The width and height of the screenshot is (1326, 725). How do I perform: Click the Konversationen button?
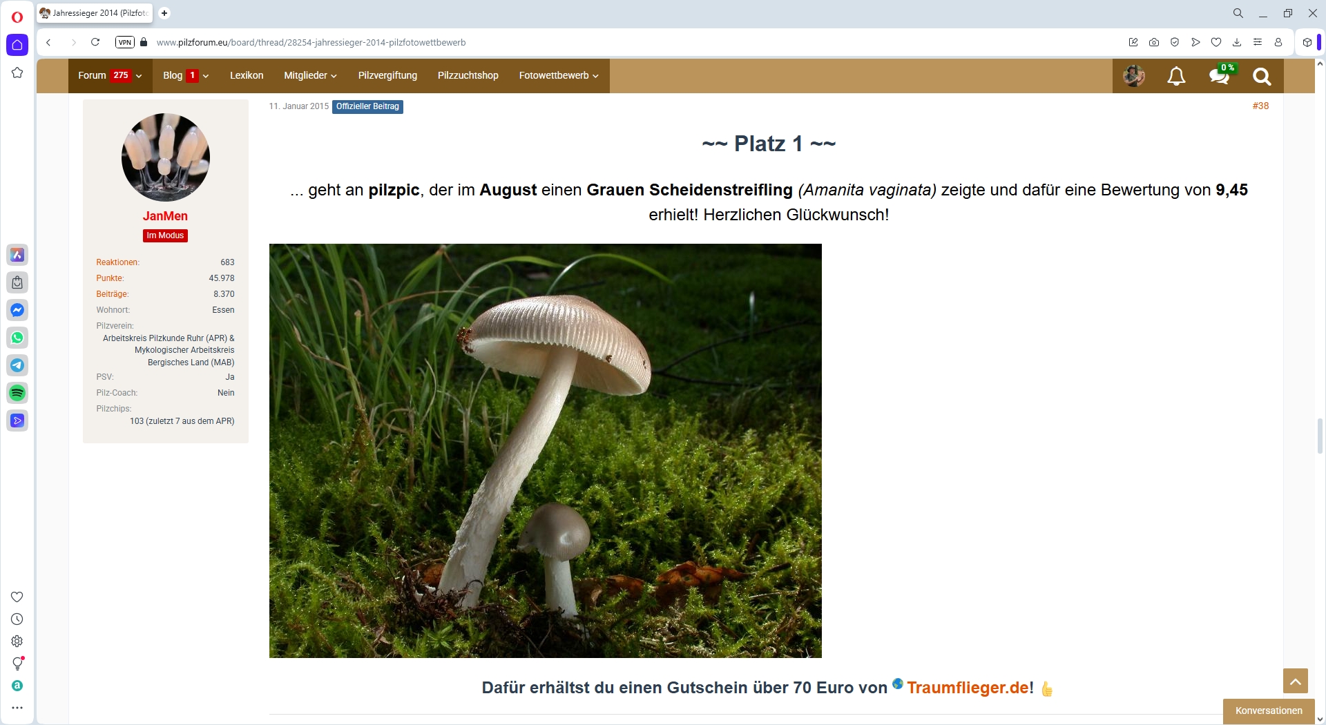1269,710
